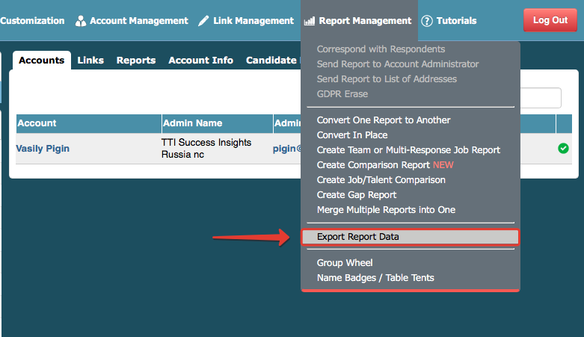Switch to the Links tab
Image resolution: width=584 pixels, height=337 pixels.
(90, 61)
